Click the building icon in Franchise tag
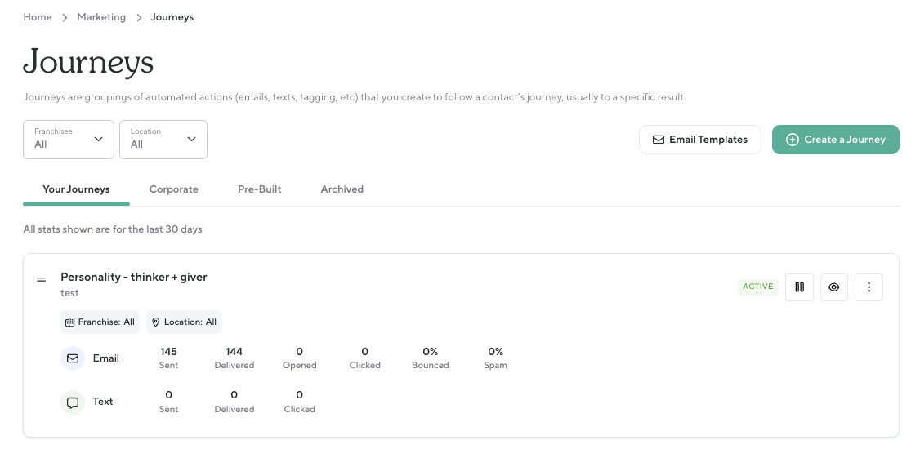This screenshot has height=449, width=920. pyautogui.click(x=69, y=322)
